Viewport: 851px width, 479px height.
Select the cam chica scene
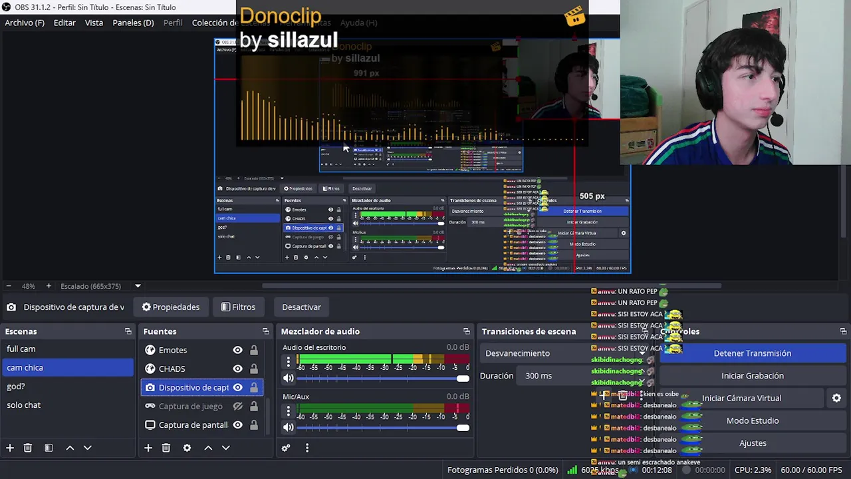(68, 367)
